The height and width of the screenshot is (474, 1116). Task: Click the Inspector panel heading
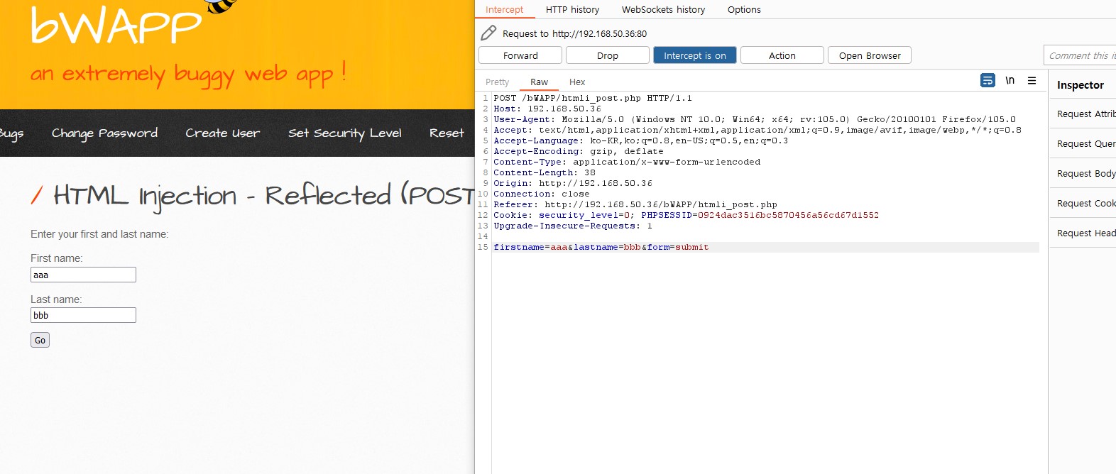(1080, 85)
